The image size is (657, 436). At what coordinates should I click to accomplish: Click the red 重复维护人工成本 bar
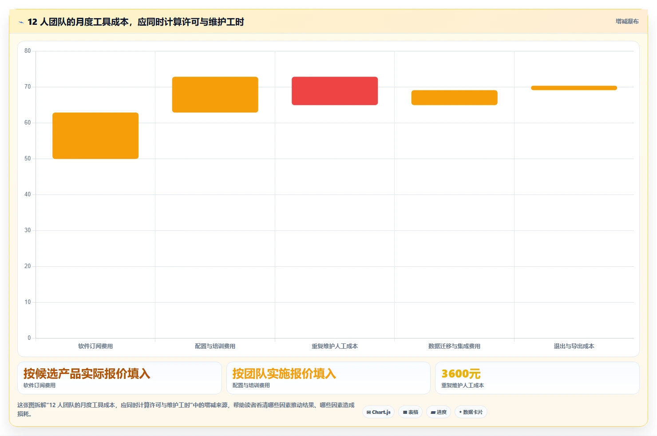point(335,91)
